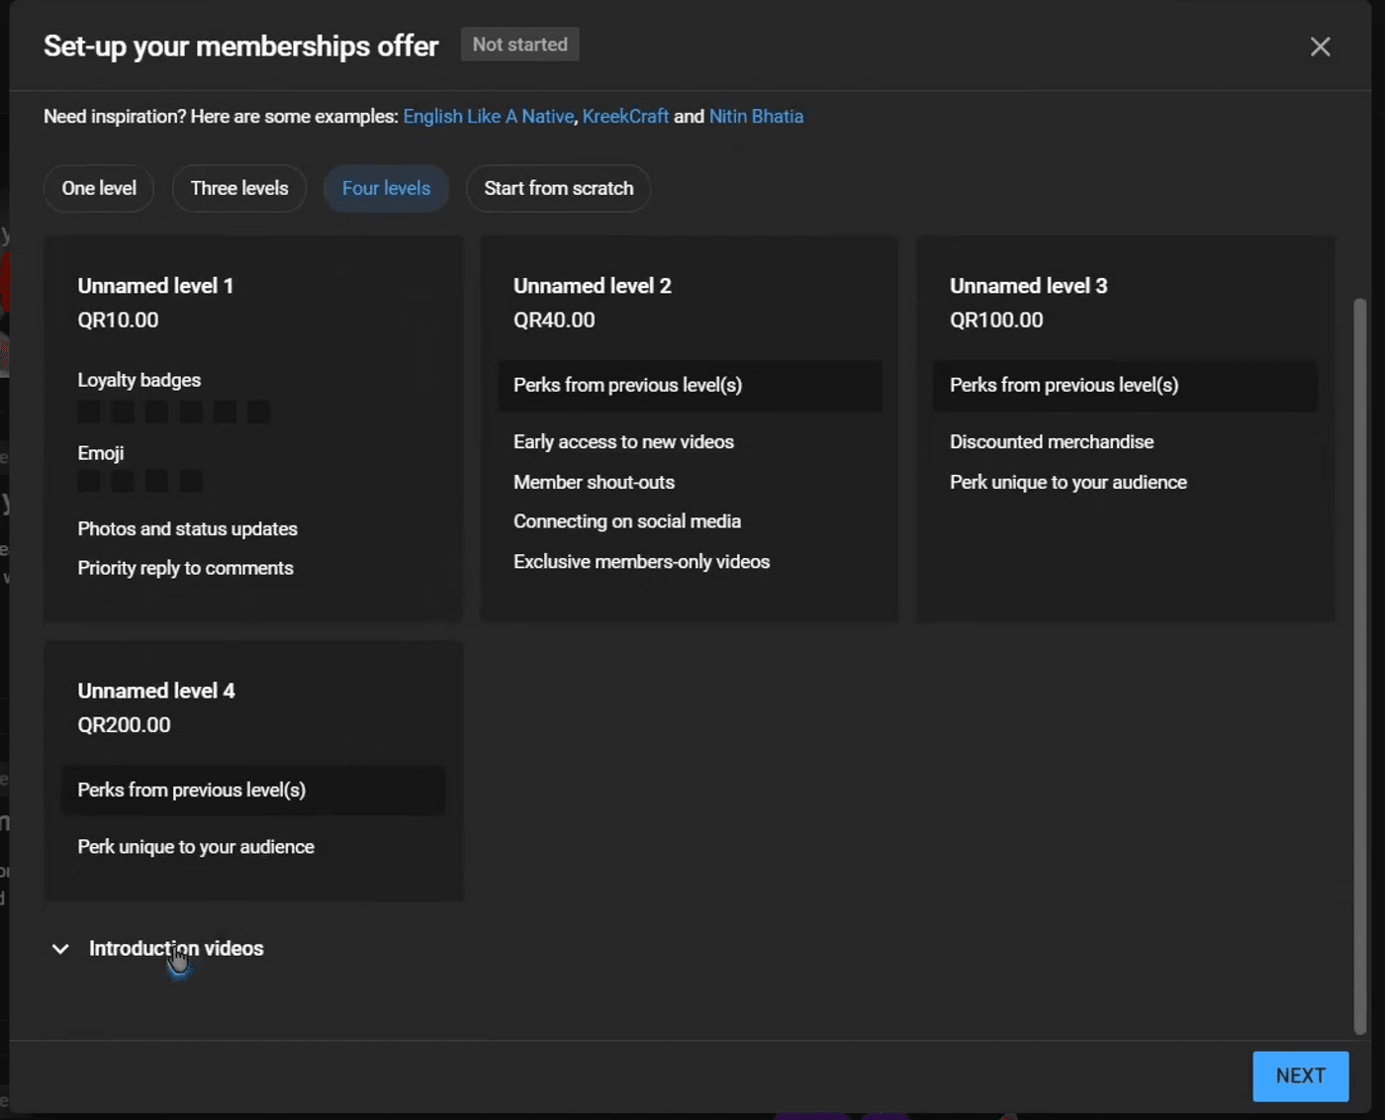Click the chevron beside Introduction videos

pyautogui.click(x=60, y=949)
